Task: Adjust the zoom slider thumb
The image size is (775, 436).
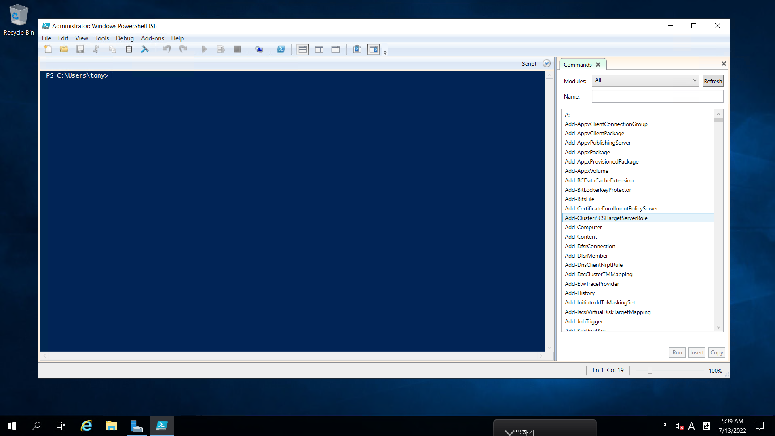Action: click(650, 370)
